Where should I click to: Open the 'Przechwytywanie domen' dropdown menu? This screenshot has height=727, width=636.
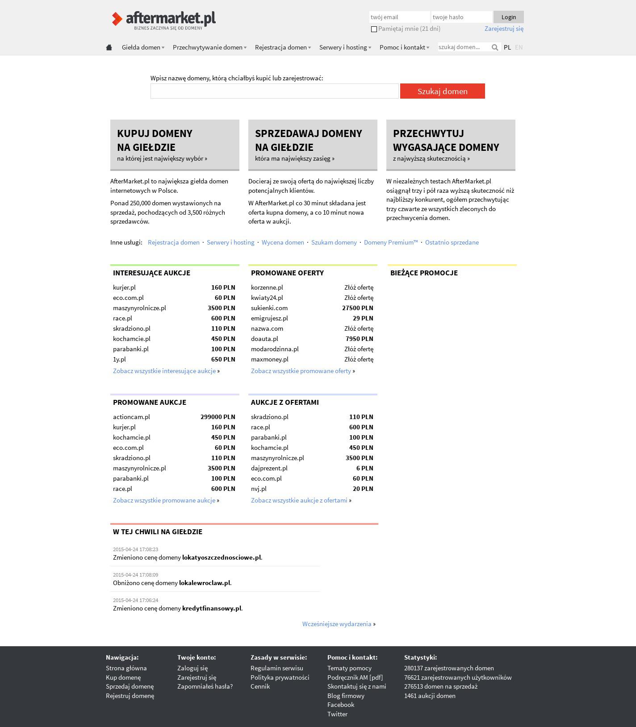coord(209,47)
